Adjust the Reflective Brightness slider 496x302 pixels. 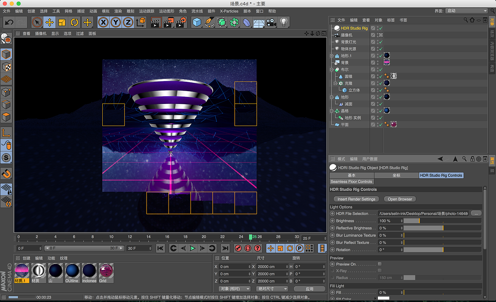coord(442,228)
